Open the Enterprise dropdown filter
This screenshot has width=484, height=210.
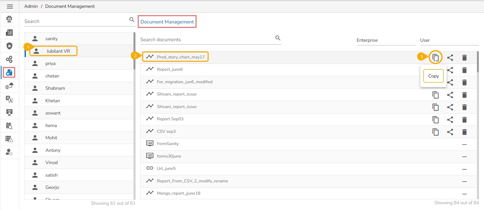pos(386,40)
